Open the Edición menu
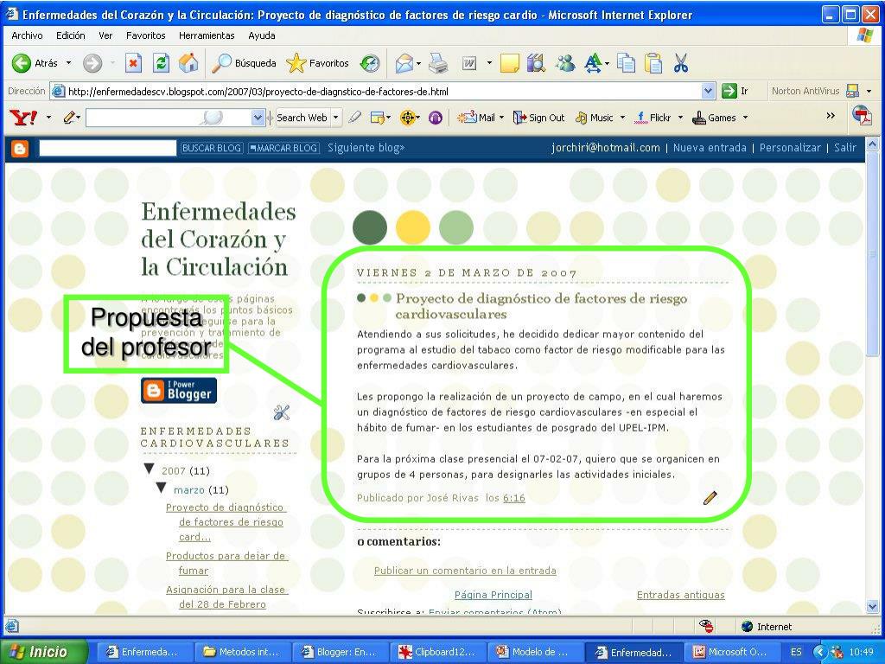Screen dimensions: 885x664 [x=71, y=35]
